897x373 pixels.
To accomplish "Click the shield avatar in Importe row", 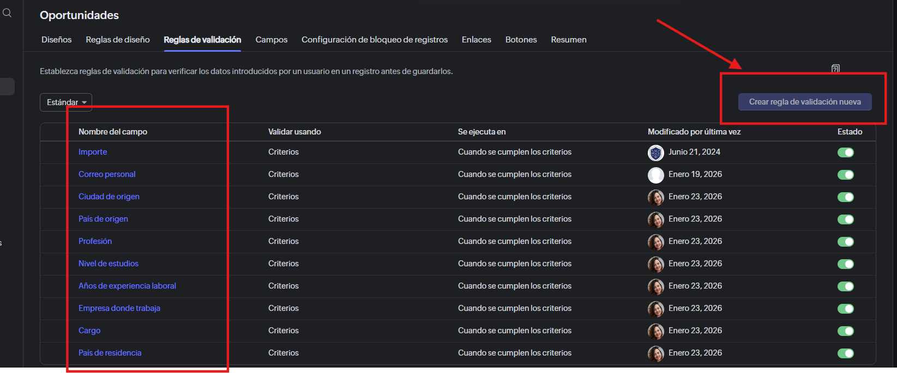I will [x=655, y=152].
